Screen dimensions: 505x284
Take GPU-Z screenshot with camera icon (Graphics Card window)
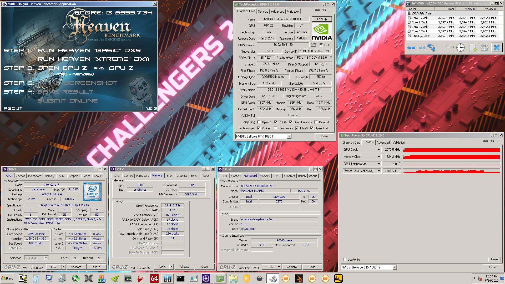(317, 10)
